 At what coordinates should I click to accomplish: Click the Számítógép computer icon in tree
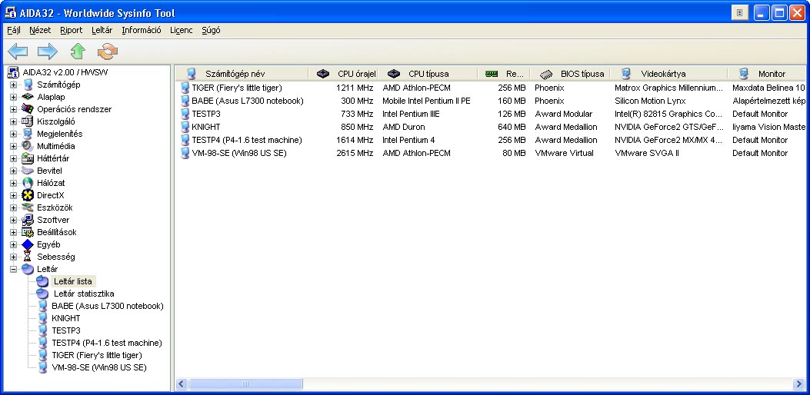(28, 85)
